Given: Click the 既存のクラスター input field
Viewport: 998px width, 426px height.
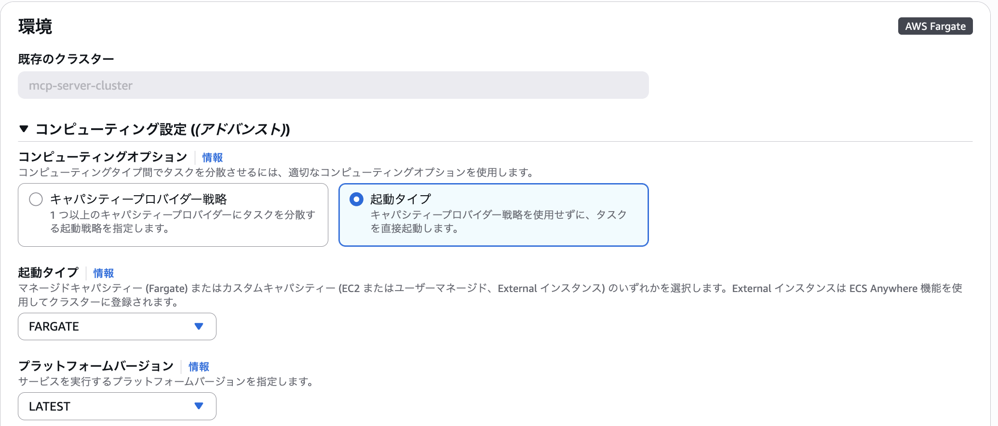Looking at the screenshot, I should [333, 85].
